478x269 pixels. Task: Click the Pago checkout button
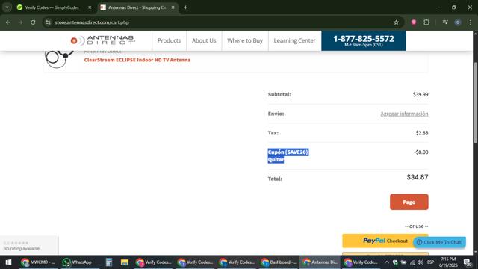[x=409, y=202]
